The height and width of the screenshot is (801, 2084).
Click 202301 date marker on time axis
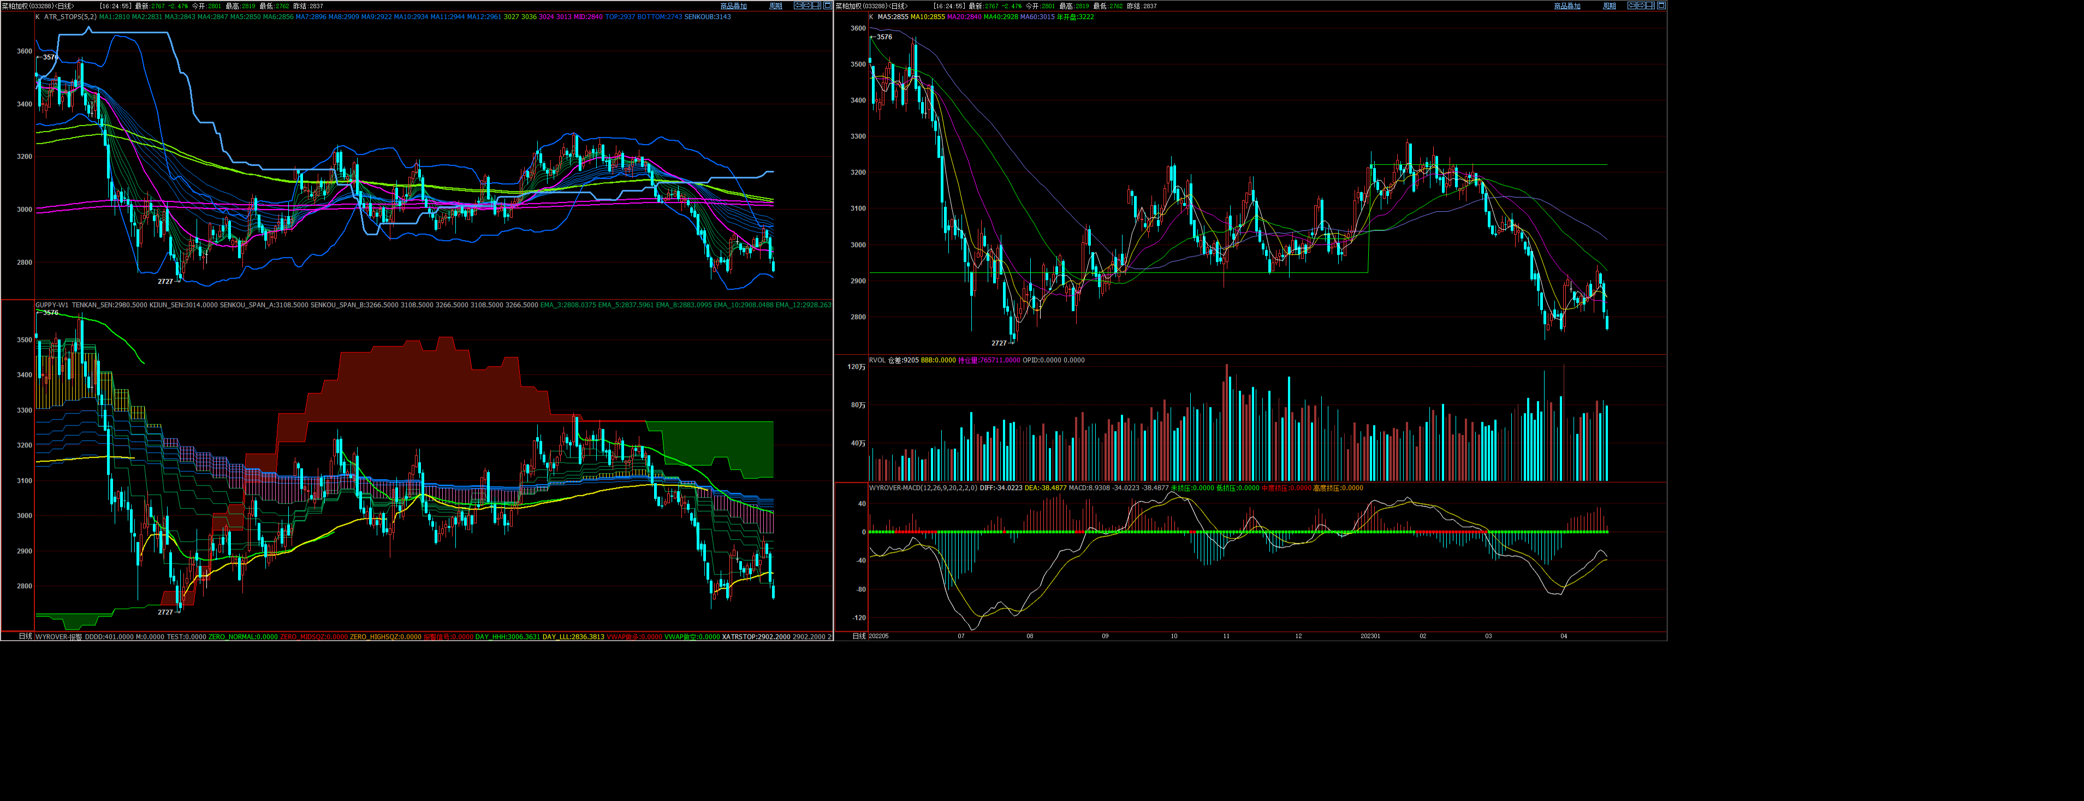(1370, 636)
